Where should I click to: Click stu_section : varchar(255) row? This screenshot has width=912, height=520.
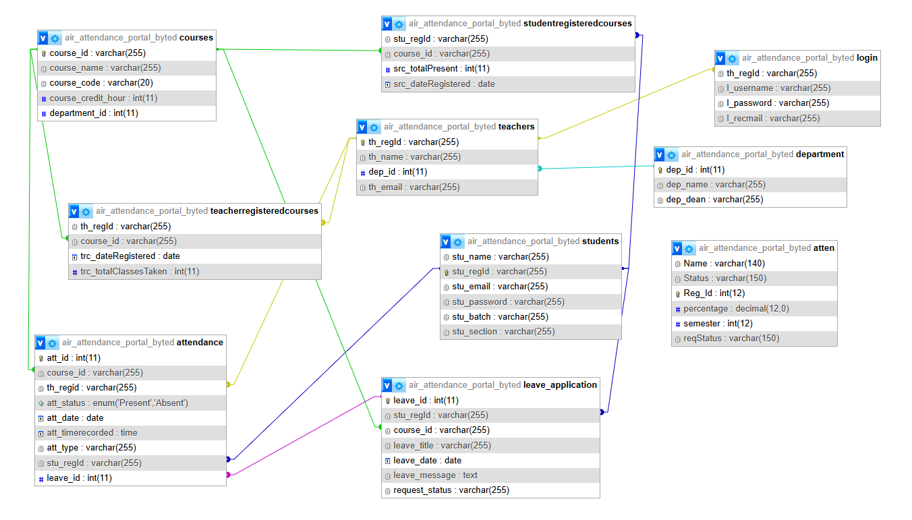click(x=530, y=332)
